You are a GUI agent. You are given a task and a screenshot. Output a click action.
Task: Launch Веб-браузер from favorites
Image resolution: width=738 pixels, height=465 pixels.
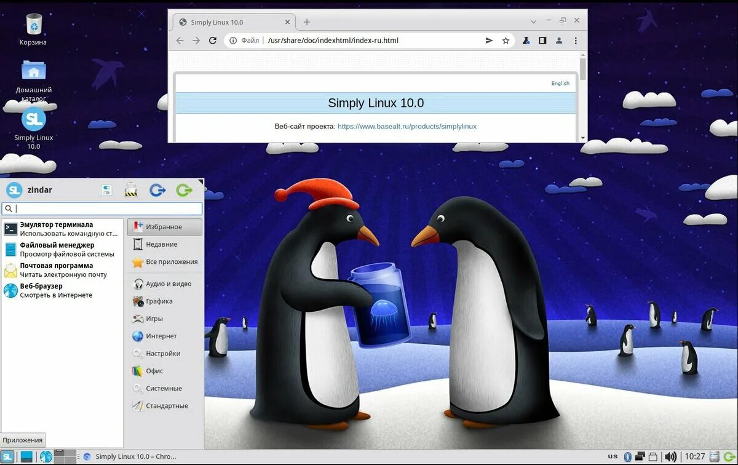click(x=62, y=290)
